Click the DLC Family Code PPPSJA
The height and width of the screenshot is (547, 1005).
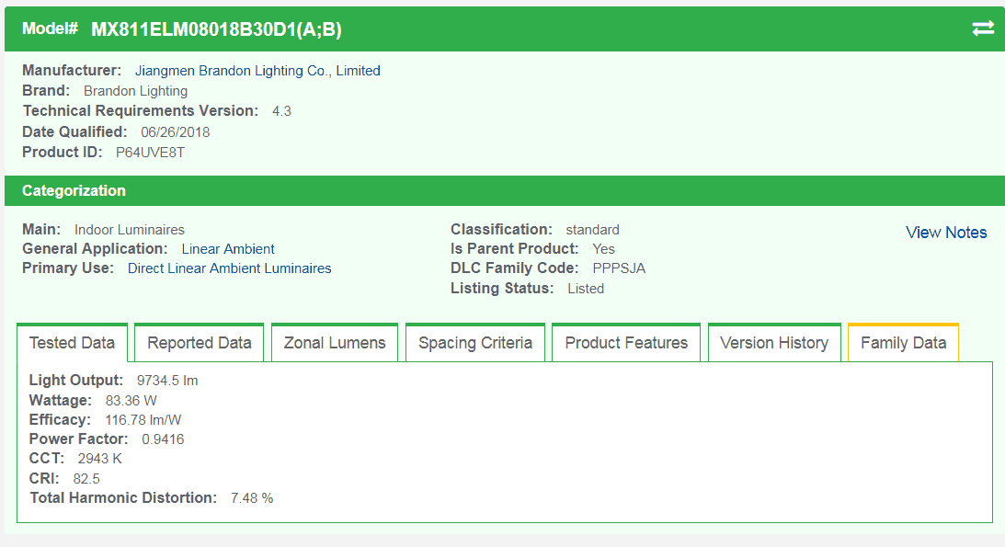(x=619, y=268)
